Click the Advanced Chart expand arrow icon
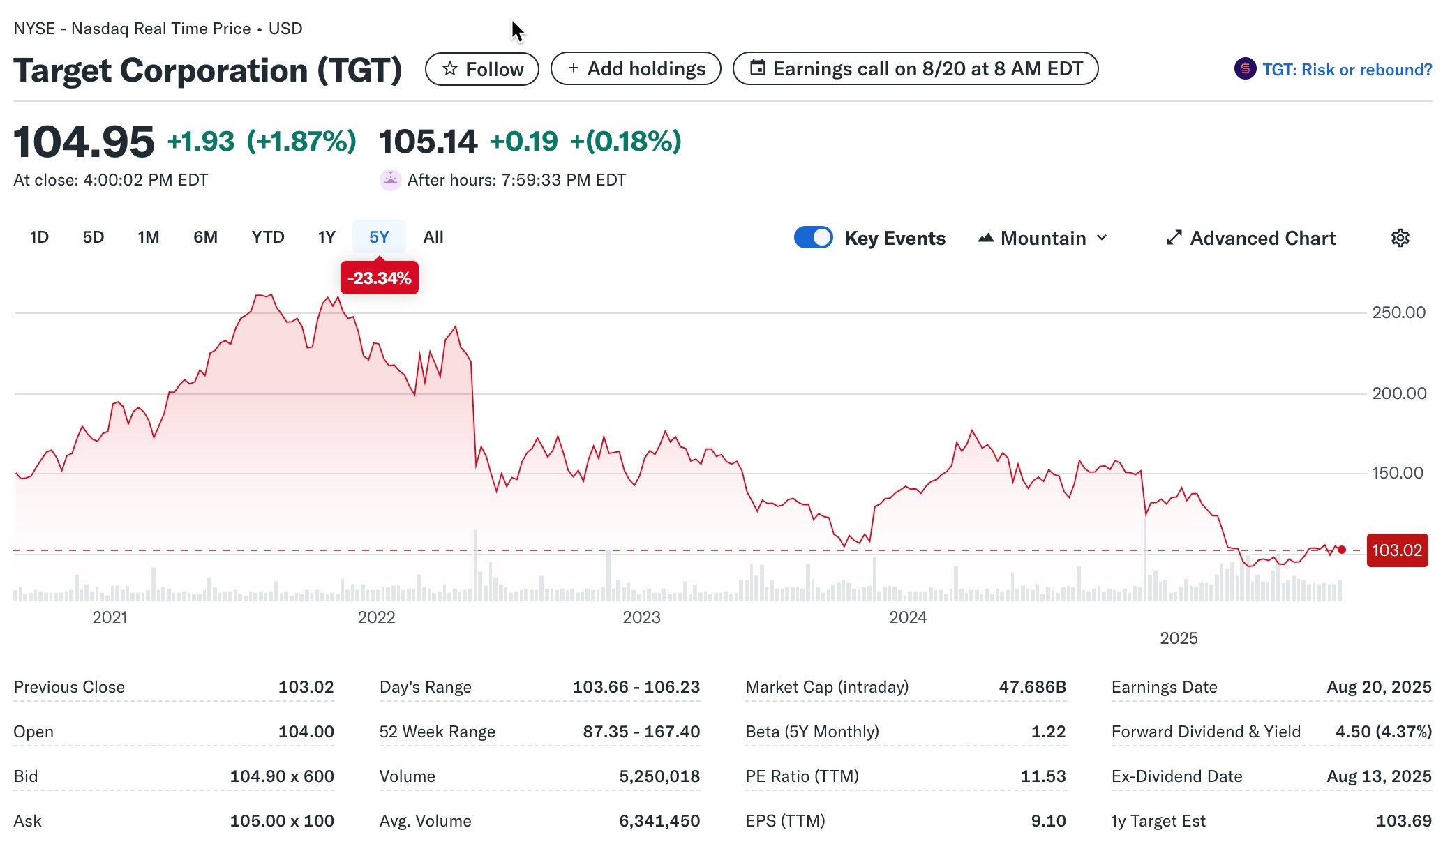 tap(1174, 238)
